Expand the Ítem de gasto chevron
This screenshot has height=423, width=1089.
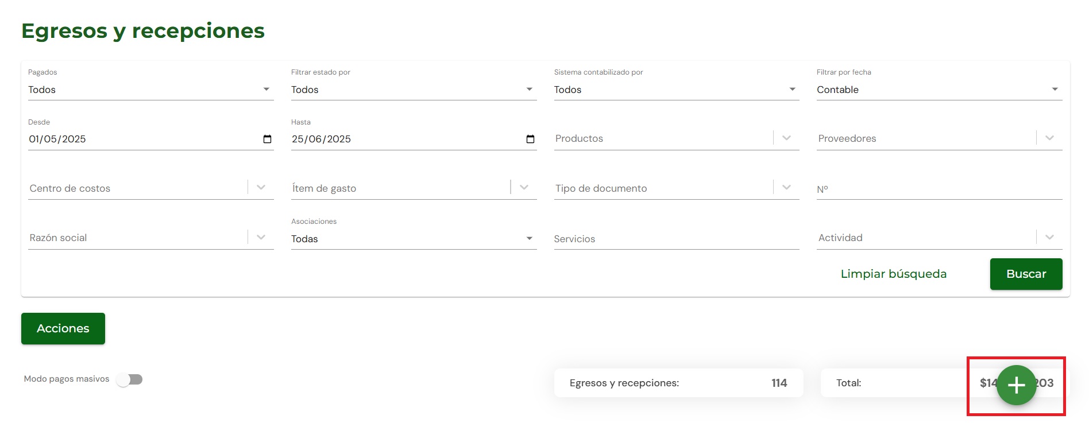524,187
